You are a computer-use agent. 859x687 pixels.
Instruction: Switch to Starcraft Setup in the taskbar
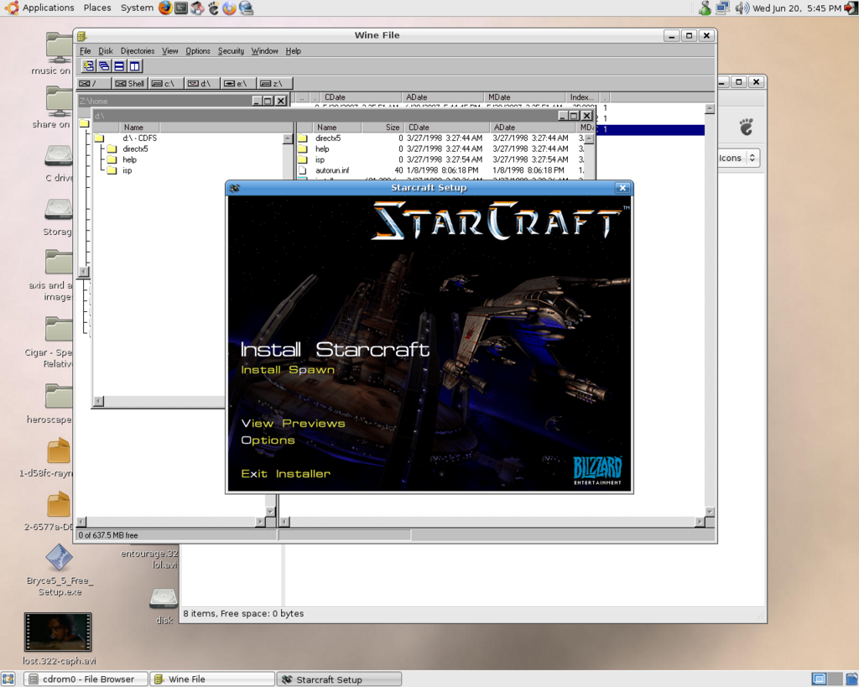(339, 679)
